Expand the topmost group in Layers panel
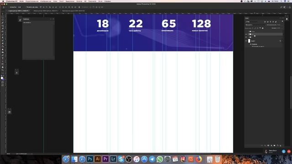This screenshot has height=164, width=292. (248, 31)
